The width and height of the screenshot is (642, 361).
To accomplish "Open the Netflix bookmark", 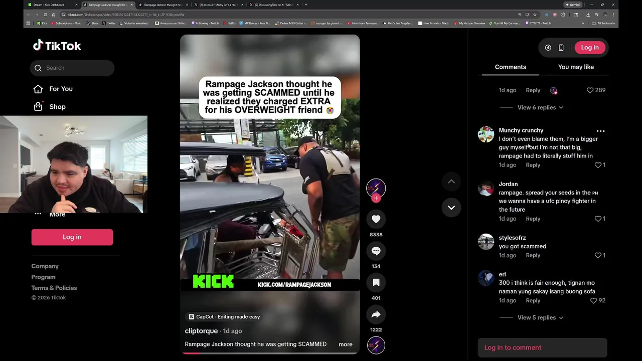I will (x=229, y=23).
